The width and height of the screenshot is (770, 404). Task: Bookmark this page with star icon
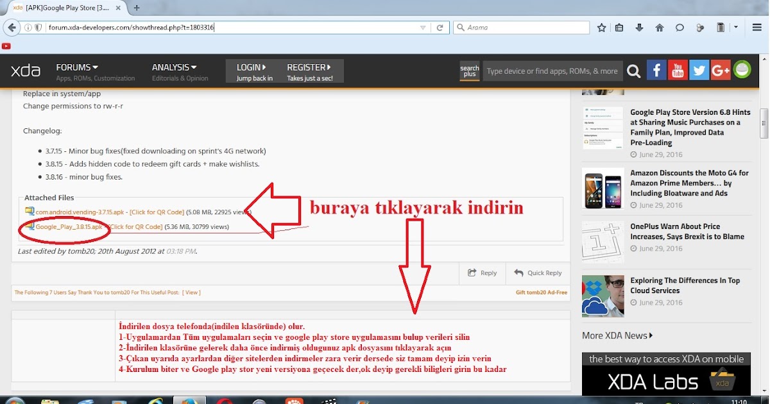tap(601, 28)
